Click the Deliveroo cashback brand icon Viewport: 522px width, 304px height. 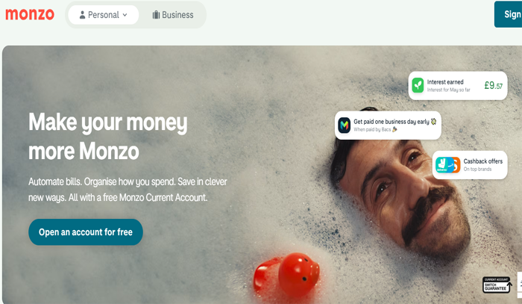pyautogui.click(x=443, y=165)
